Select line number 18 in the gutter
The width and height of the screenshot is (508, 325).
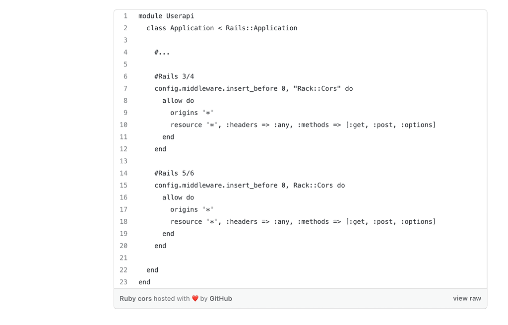pyautogui.click(x=124, y=222)
